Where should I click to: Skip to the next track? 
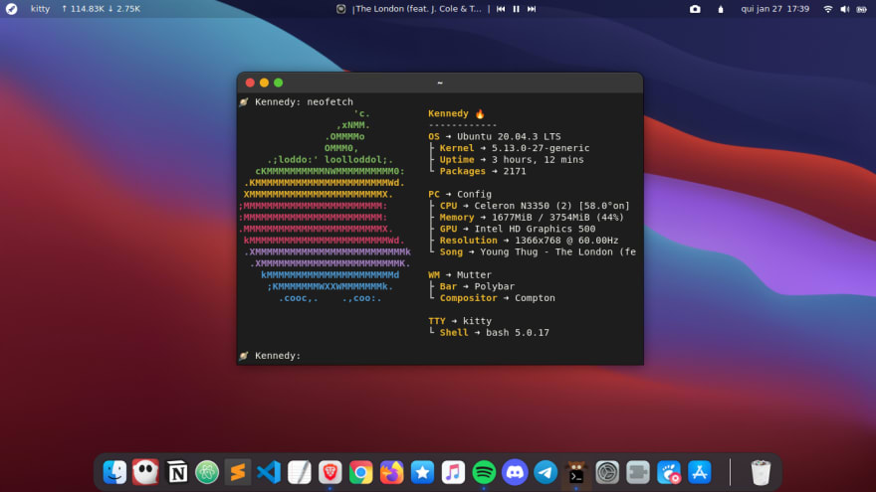click(x=532, y=9)
